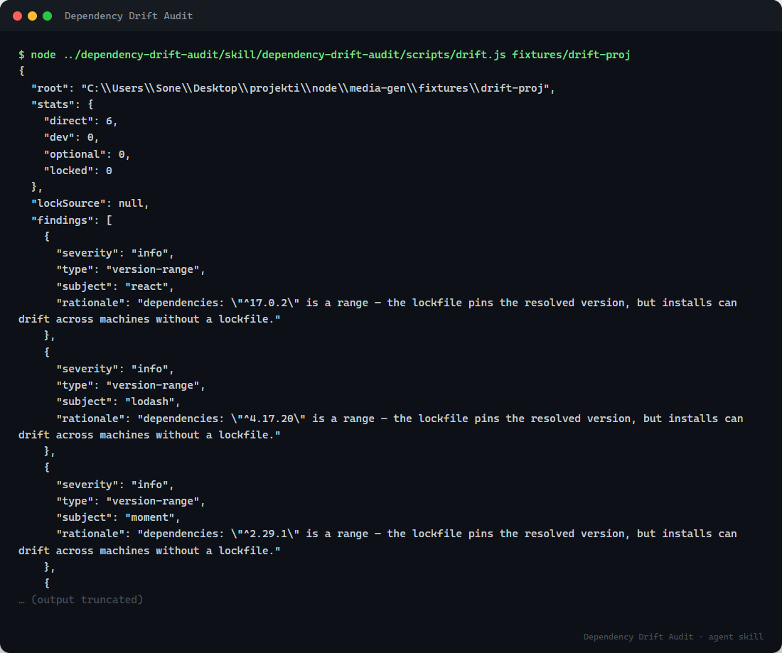Click the "subject": "react" line
Viewport: 782px width, 653px height.
pyautogui.click(x=114, y=286)
